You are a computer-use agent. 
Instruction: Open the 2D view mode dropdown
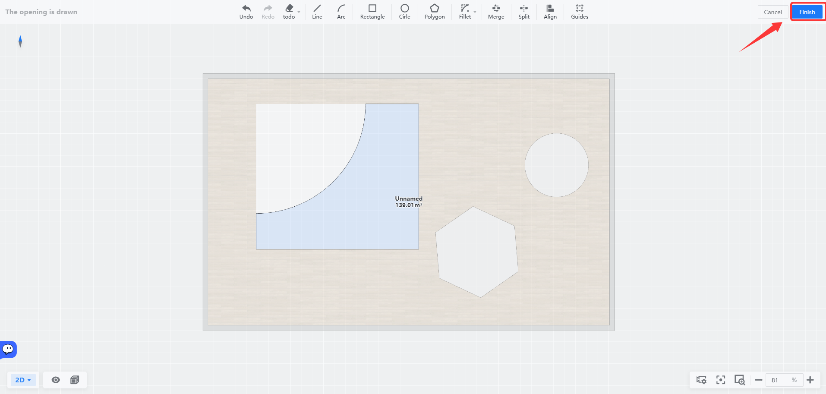pyautogui.click(x=23, y=380)
